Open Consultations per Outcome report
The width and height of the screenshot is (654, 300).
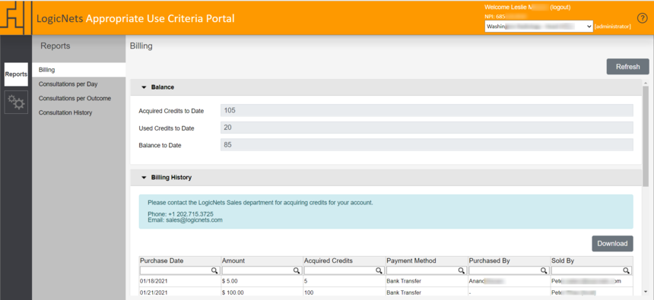tap(75, 98)
